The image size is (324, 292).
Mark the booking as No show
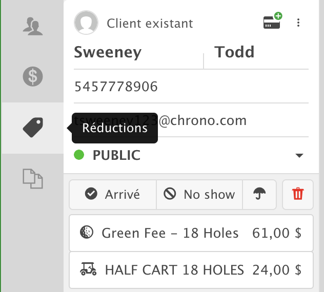click(x=199, y=194)
